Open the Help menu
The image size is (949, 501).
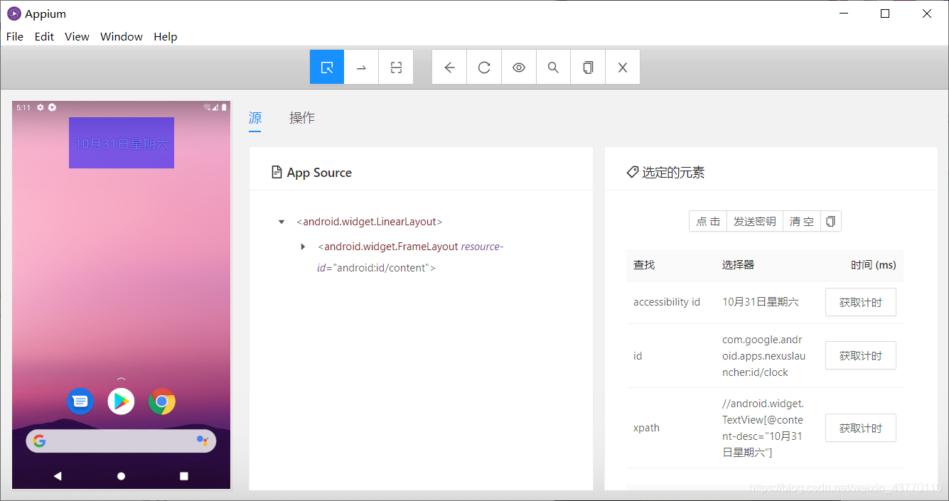166,36
